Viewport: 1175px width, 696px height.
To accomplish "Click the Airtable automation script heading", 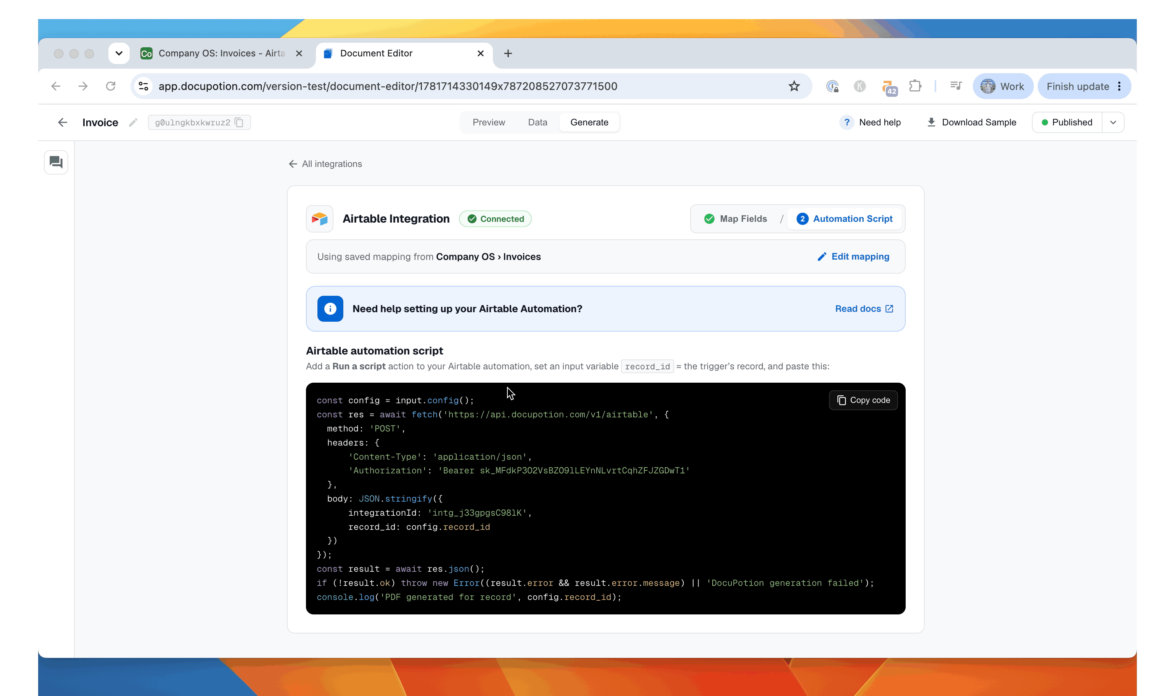I will (374, 351).
